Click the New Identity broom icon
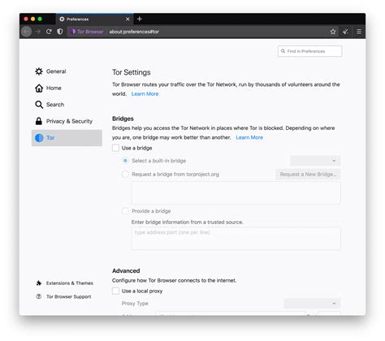The image size is (385, 341). click(345, 32)
